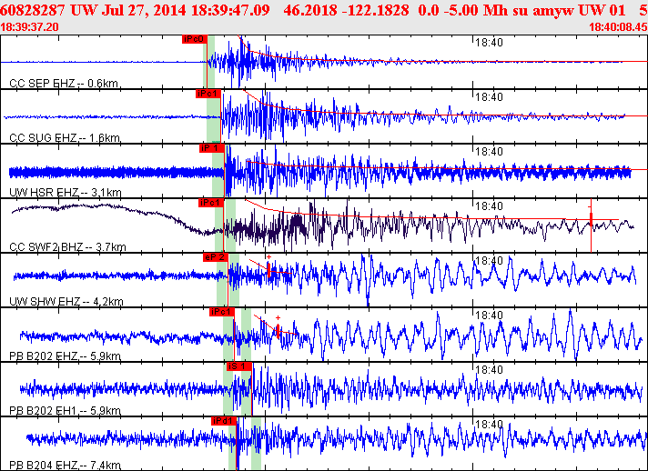Select the iS 1 pick flag on B202 EH1 trace

point(238,366)
